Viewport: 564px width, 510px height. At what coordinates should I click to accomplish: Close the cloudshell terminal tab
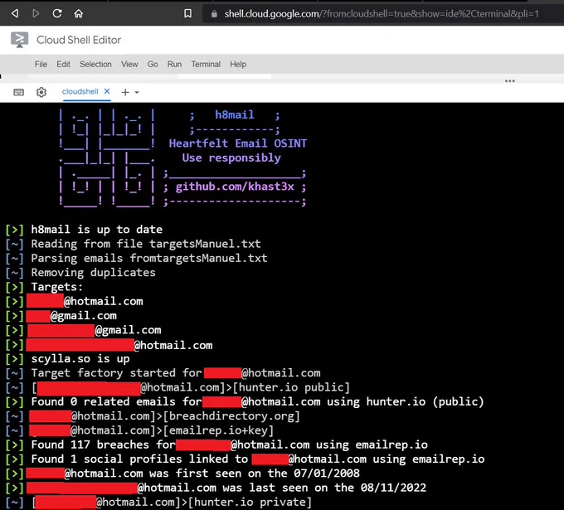click(107, 91)
